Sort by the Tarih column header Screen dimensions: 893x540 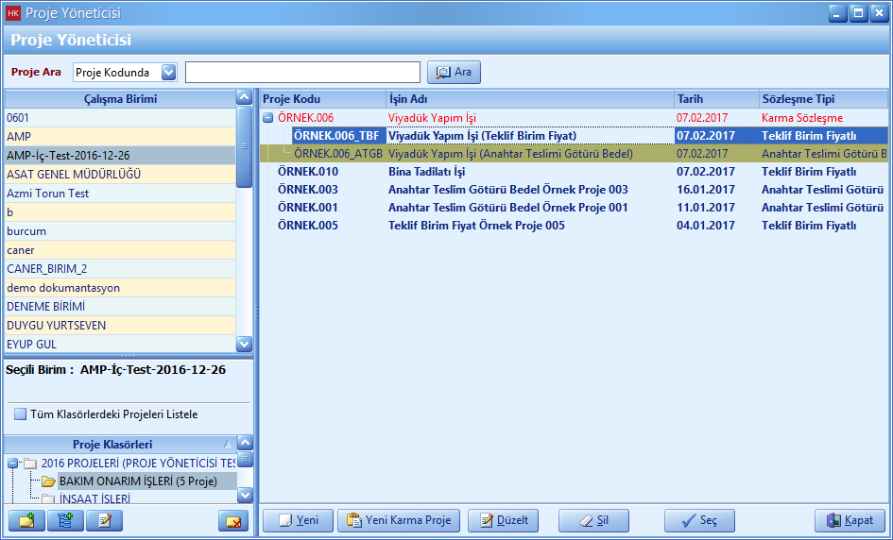pos(714,99)
